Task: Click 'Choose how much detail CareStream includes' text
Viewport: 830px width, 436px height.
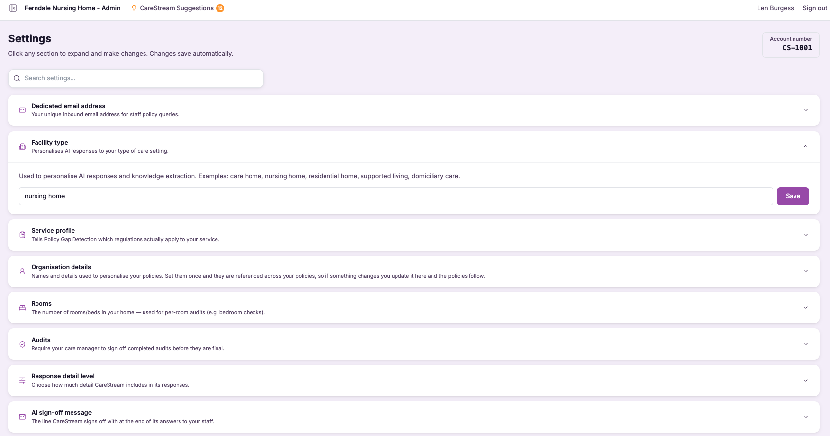Action: point(110,385)
